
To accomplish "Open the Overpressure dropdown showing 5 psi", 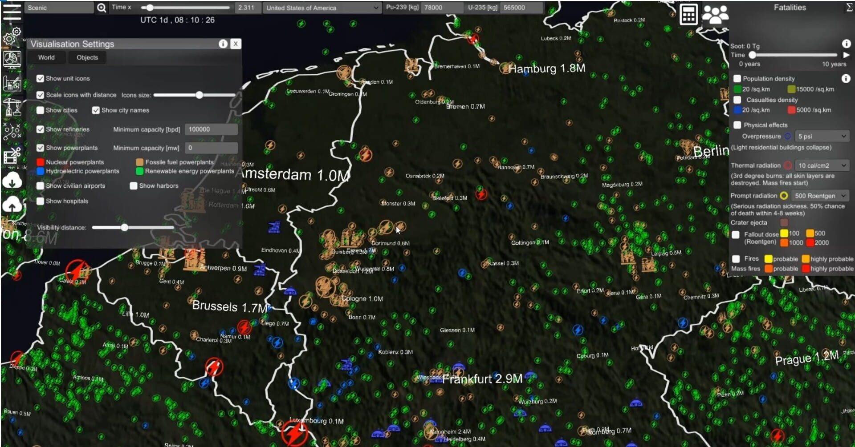I will click(822, 137).
